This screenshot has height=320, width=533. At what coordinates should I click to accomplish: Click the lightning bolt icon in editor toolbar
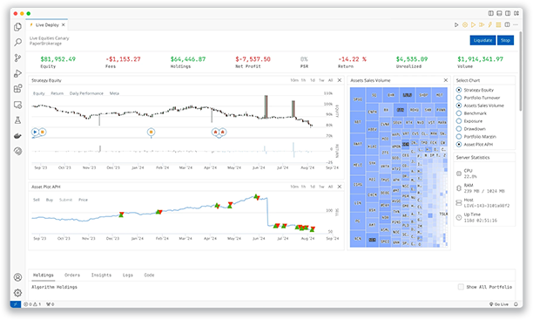[x=489, y=25]
